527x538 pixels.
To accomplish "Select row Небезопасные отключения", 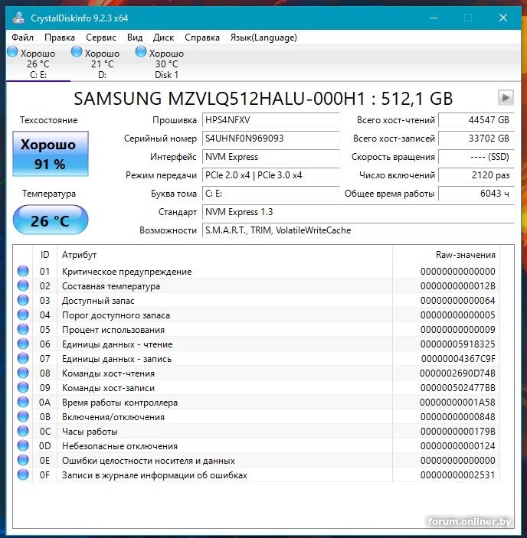I will pyautogui.click(x=257, y=445).
